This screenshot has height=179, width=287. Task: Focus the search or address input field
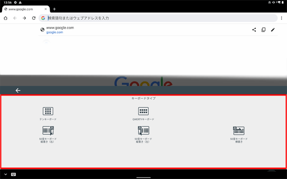[x=158, y=18]
